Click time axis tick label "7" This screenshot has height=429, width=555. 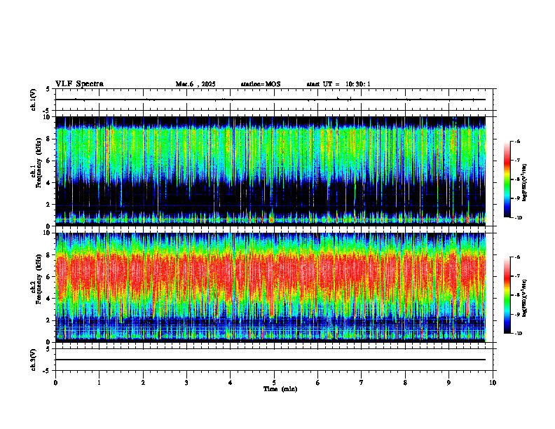(362, 383)
